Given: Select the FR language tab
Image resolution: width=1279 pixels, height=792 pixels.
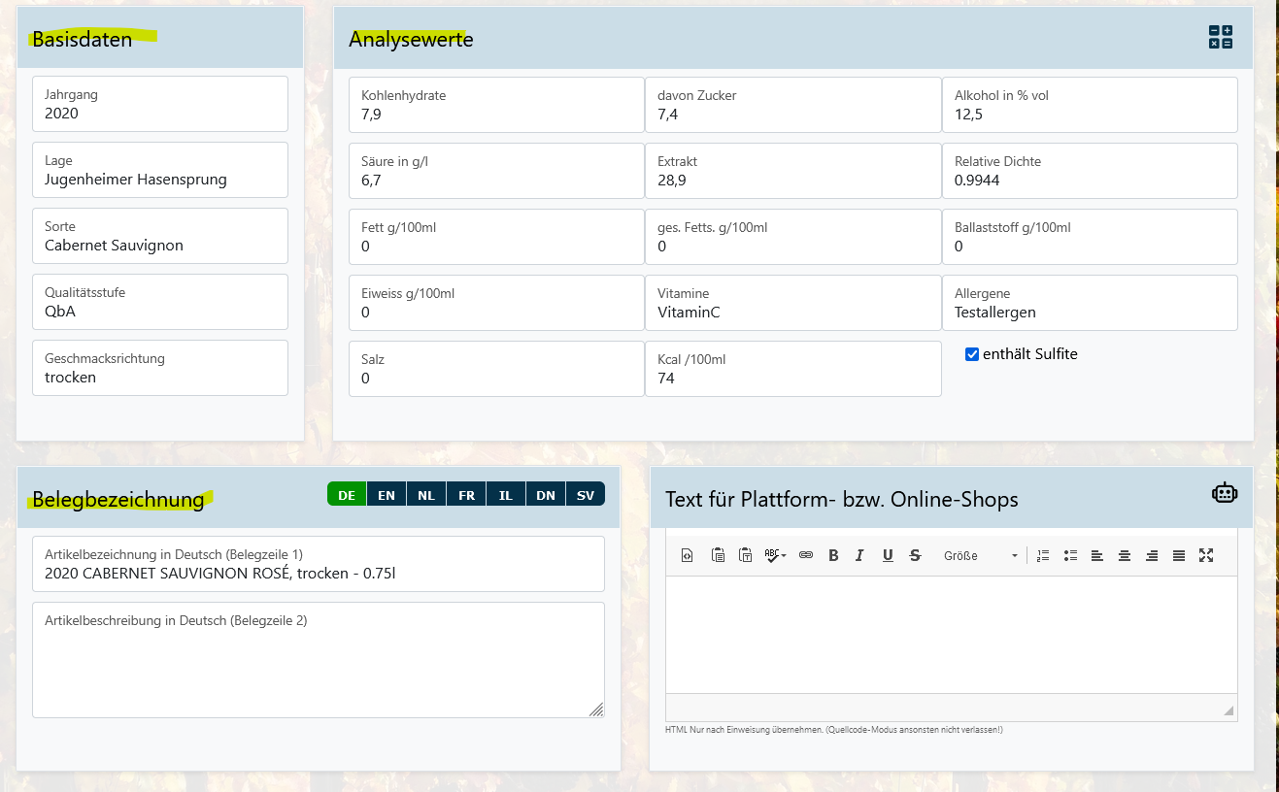Looking at the screenshot, I should (x=466, y=495).
